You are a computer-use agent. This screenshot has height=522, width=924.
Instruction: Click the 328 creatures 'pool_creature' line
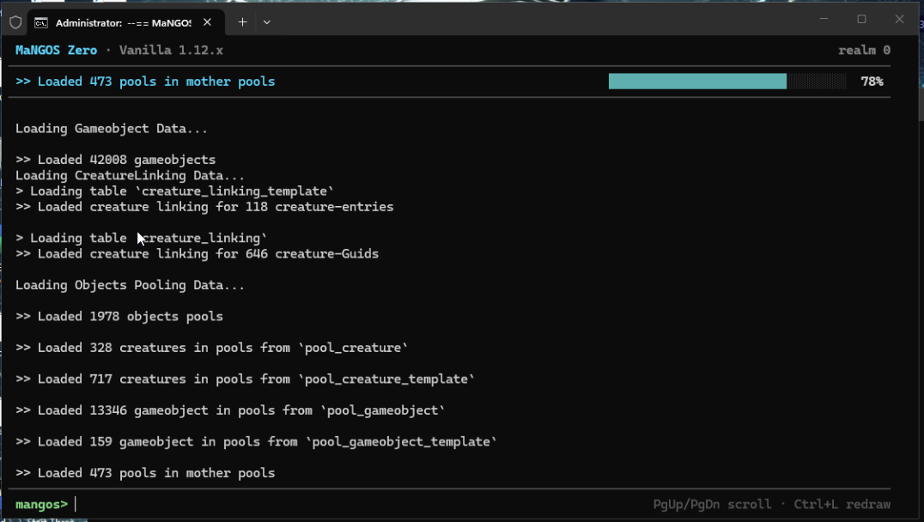[x=211, y=348]
